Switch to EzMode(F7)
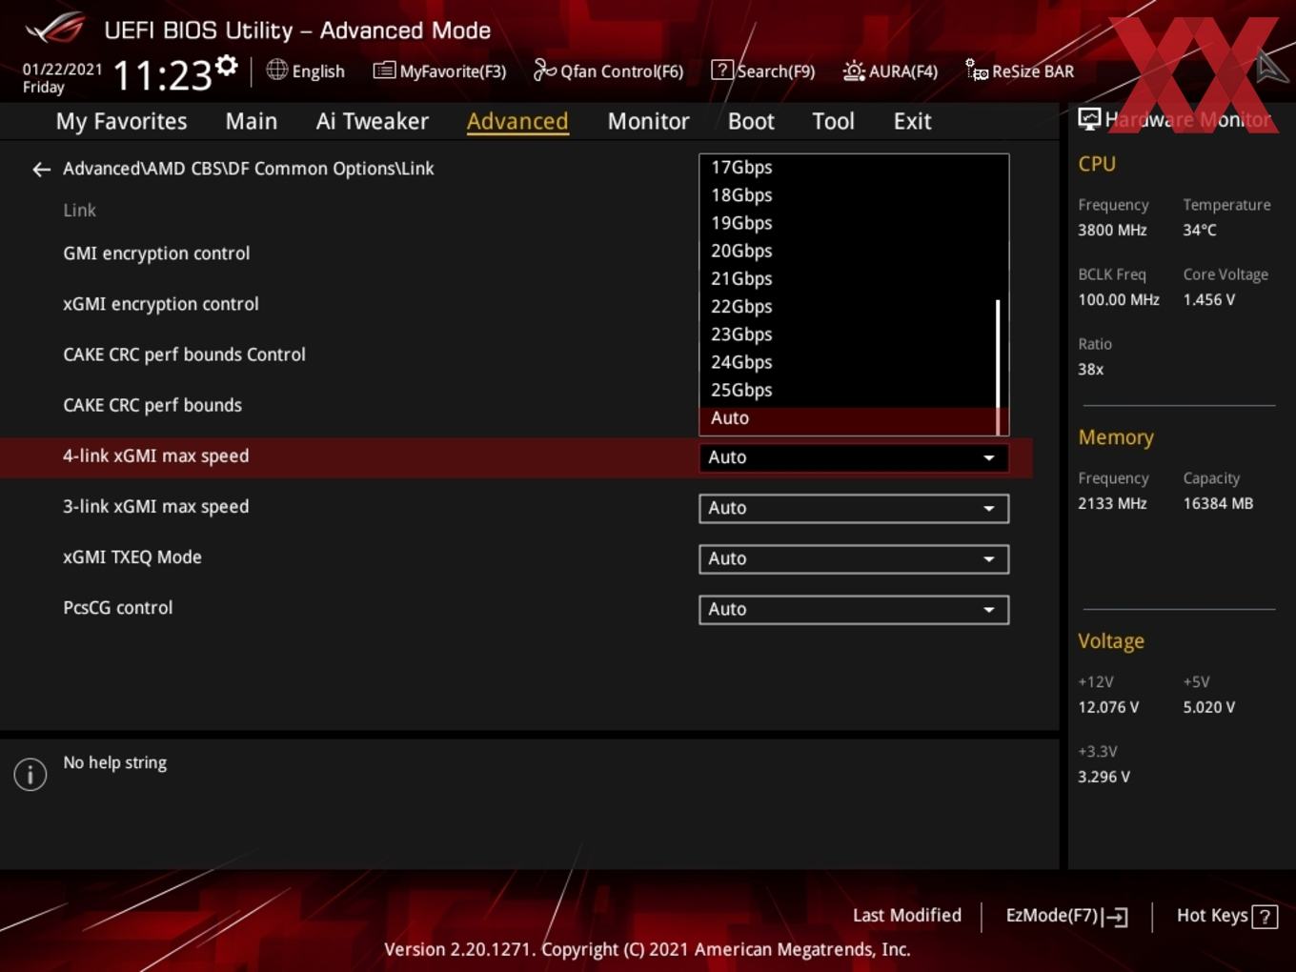 coord(1066,916)
